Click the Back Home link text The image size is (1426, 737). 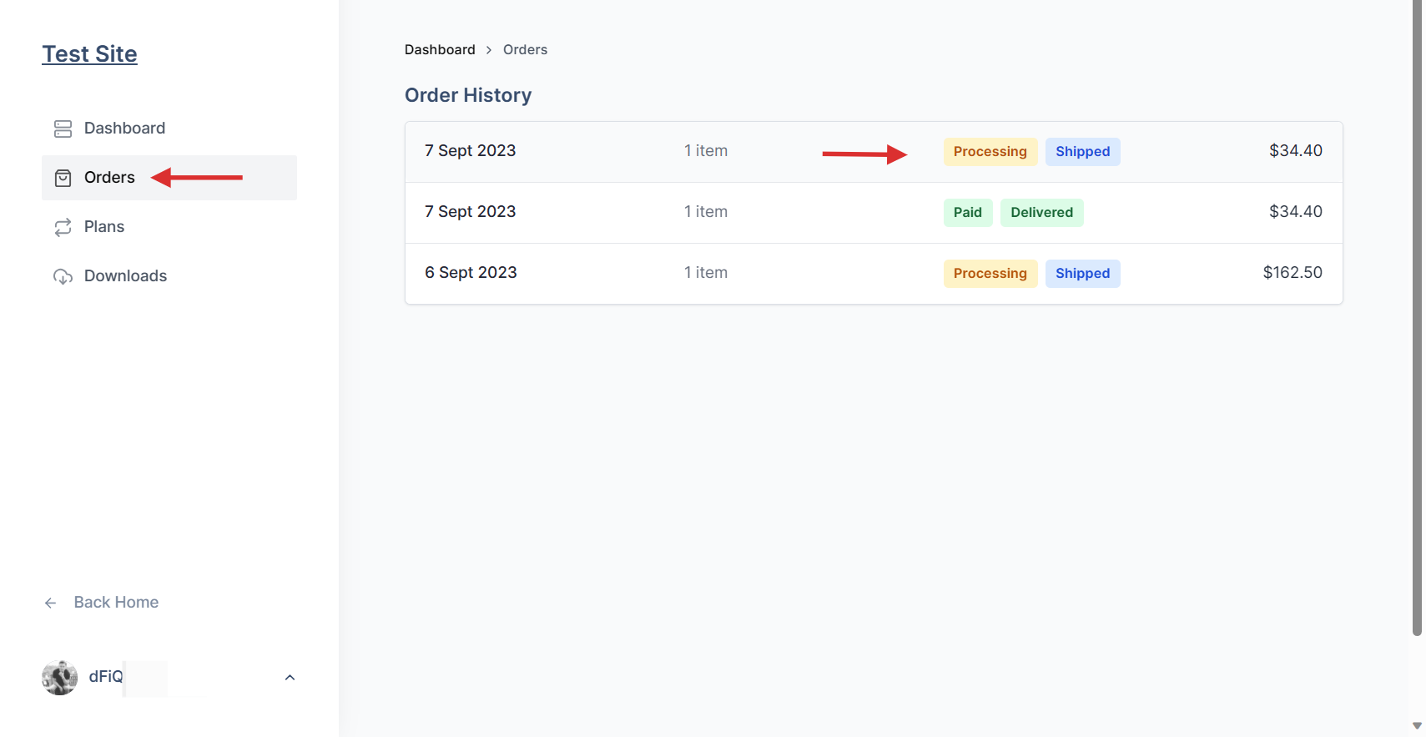116,603
